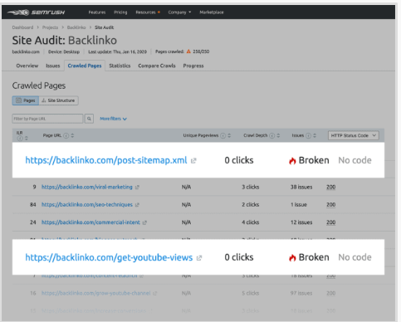This screenshot has height=322, width=401.
Task: Open the grow-youtube-channel URL link
Action: point(95,293)
